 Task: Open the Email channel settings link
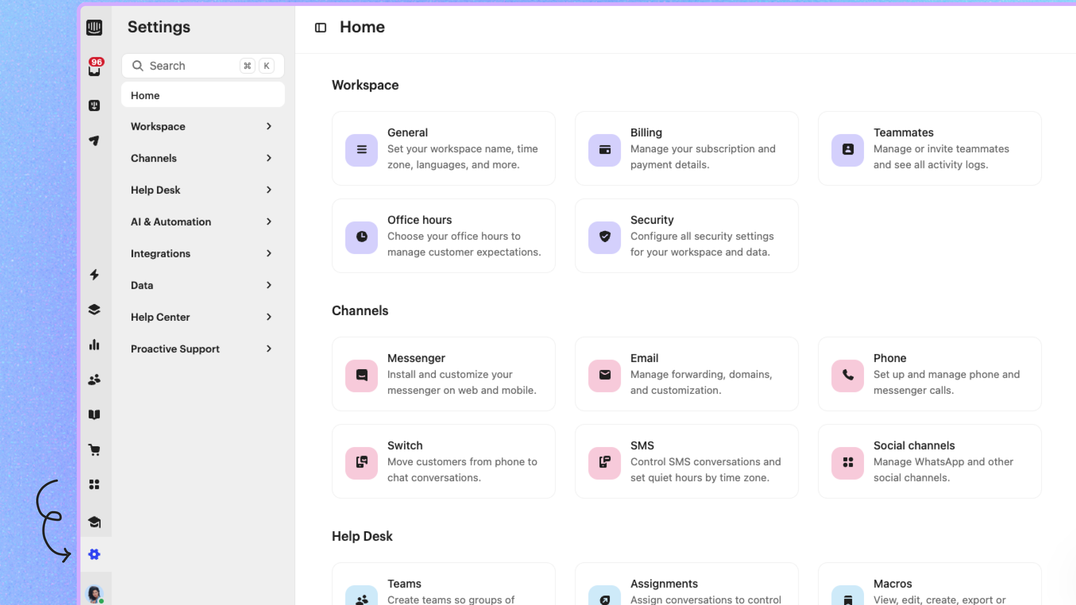pyautogui.click(x=644, y=358)
